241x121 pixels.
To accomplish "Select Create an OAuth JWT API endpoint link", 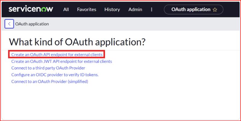I will click(x=61, y=61).
